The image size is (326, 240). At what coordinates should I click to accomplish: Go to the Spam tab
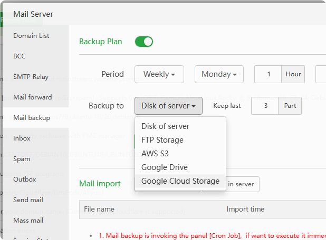point(22,159)
